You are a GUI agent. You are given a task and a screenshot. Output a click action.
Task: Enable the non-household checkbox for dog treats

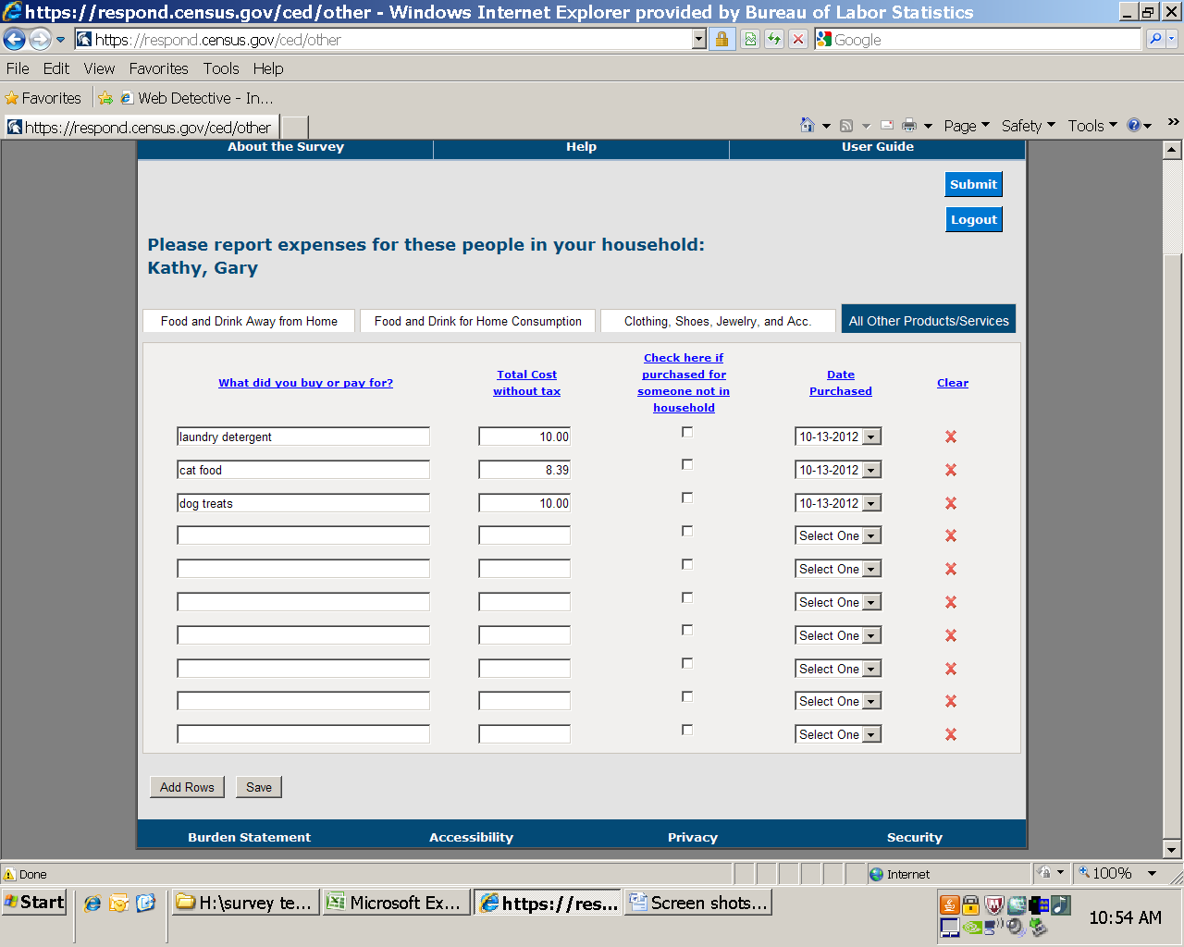687,498
